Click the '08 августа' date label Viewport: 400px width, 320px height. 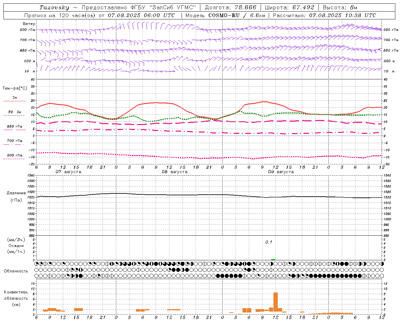(175, 172)
